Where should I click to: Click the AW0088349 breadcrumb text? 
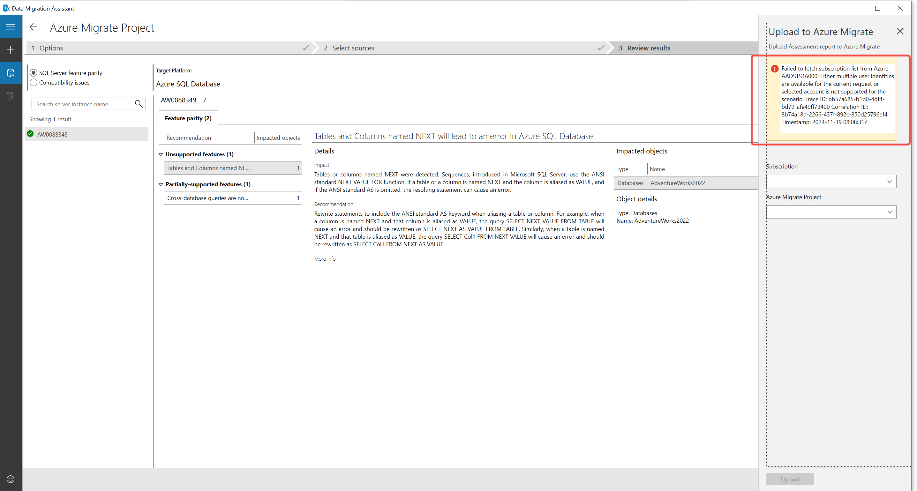pos(178,100)
